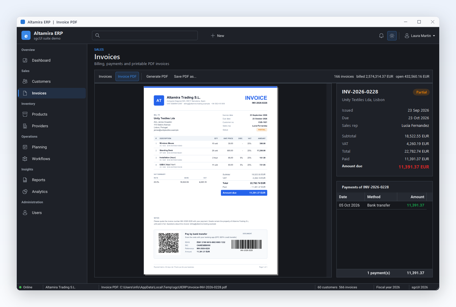456x307 pixels.
Task: Sort payments by Date column header
Action: (351, 197)
